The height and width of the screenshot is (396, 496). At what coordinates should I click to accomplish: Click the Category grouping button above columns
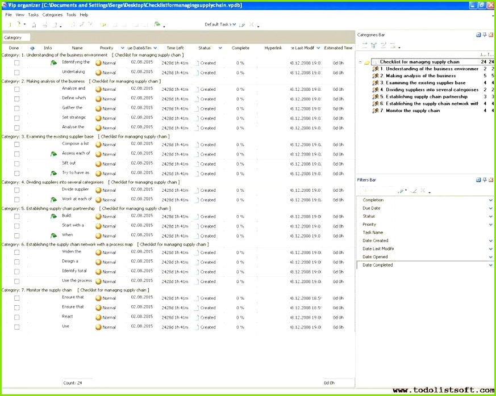[15, 37]
